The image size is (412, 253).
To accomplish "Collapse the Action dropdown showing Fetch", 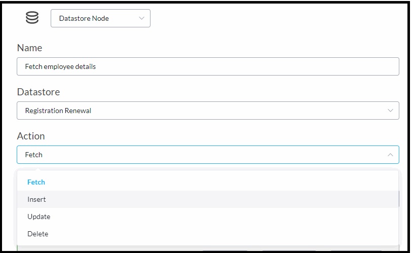I will 208,155.
